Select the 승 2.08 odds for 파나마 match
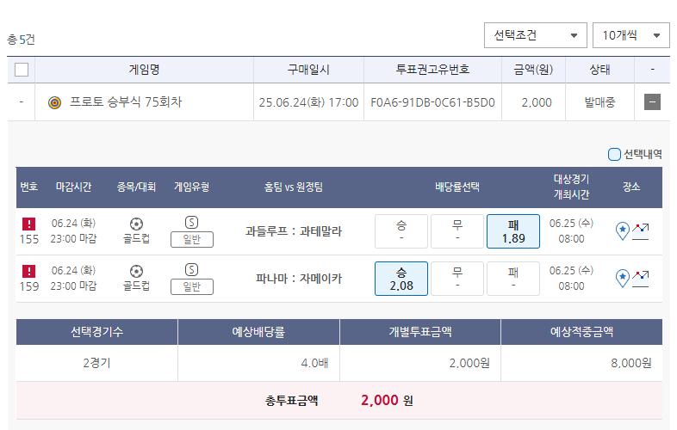This screenshot has width=677, height=430. click(x=401, y=279)
